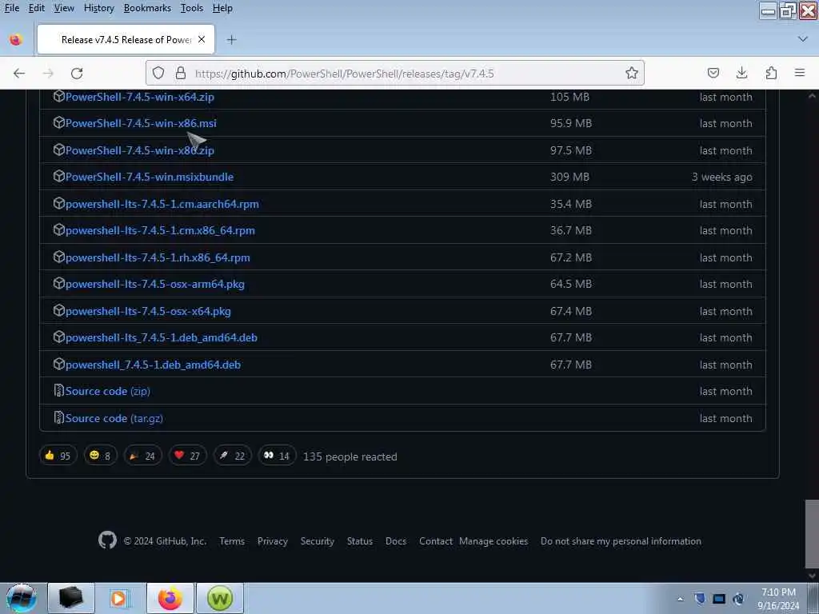Open the Firefox downloads panel
Image resolution: width=819 pixels, height=614 pixels.
pyautogui.click(x=741, y=73)
